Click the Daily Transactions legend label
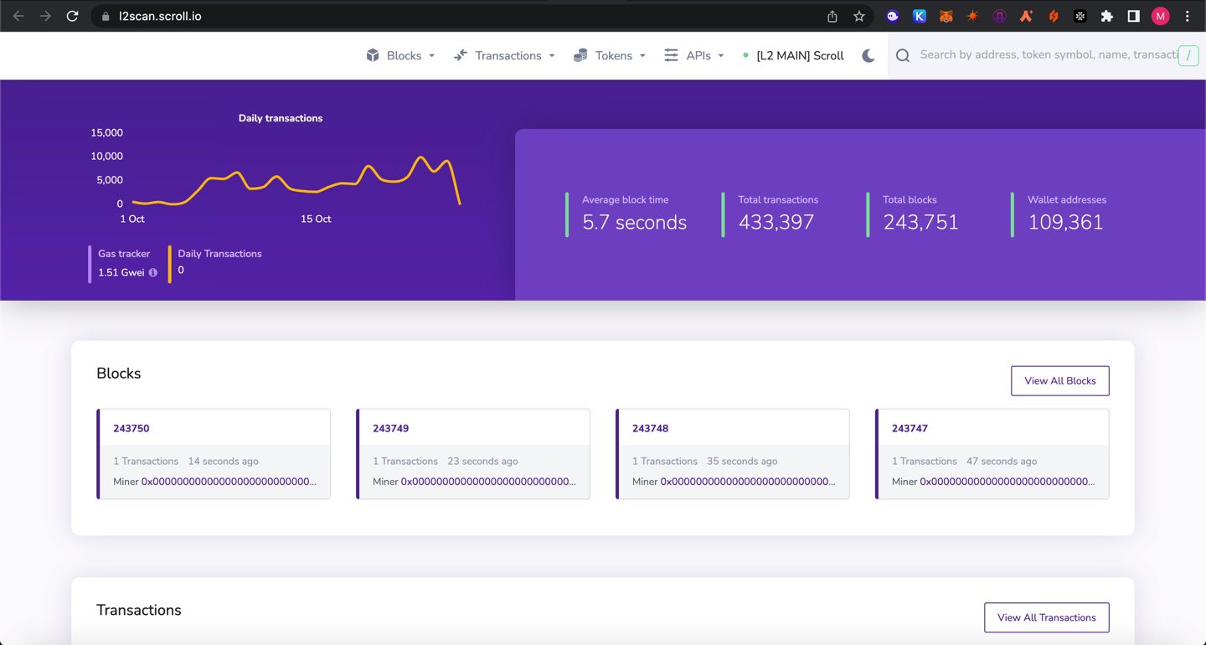This screenshot has width=1206, height=645. point(219,254)
